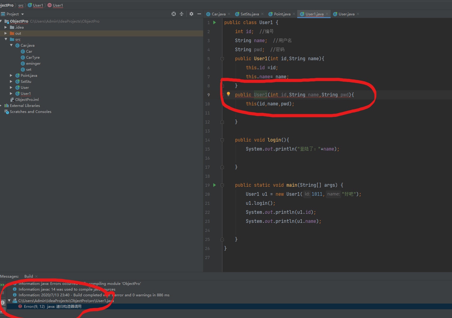Select eminger class in project tree
452x318 pixels.
click(33, 64)
